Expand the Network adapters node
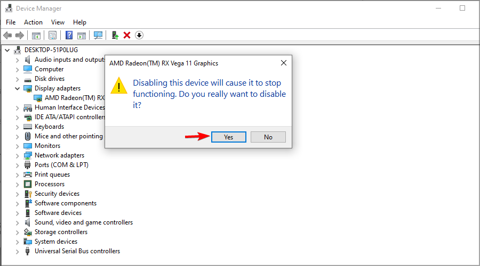The image size is (480, 266). tap(17, 156)
